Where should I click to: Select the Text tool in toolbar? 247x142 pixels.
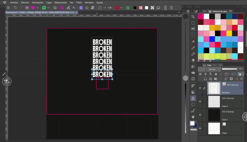(x=193, y=98)
